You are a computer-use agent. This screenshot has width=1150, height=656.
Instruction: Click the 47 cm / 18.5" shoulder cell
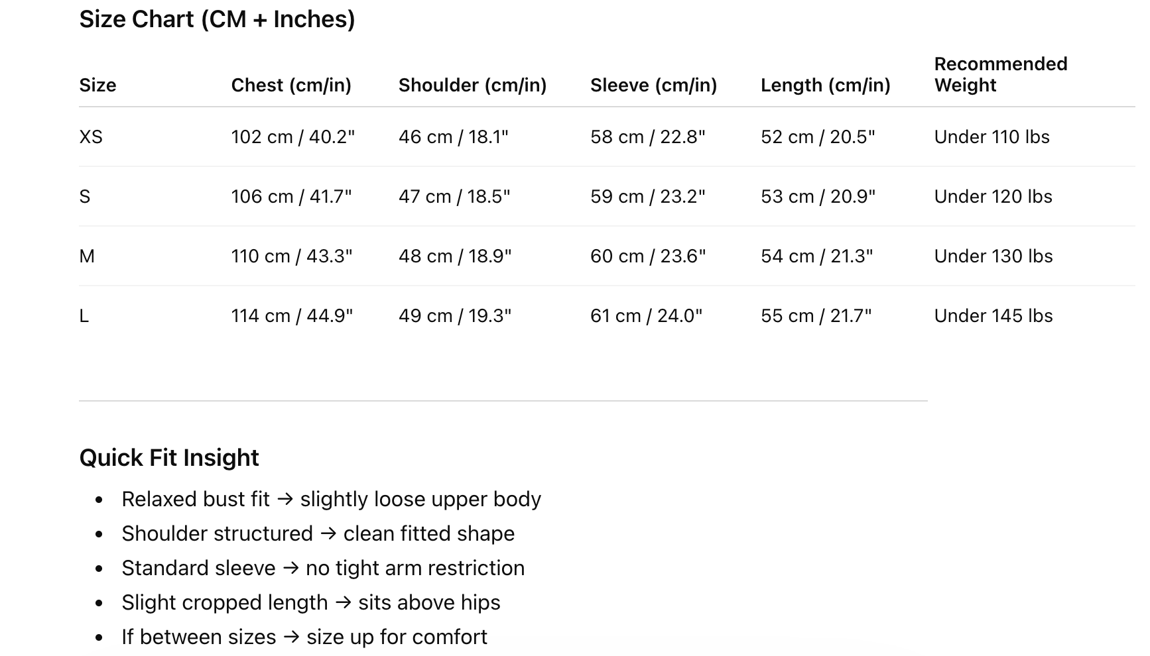coord(454,196)
